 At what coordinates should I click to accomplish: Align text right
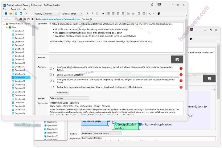[118, 14]
